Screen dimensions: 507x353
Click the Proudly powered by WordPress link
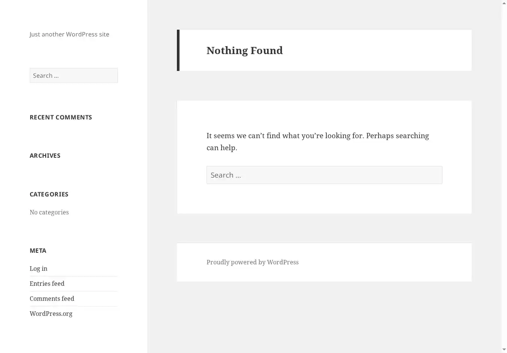click(x=252, y=262)
